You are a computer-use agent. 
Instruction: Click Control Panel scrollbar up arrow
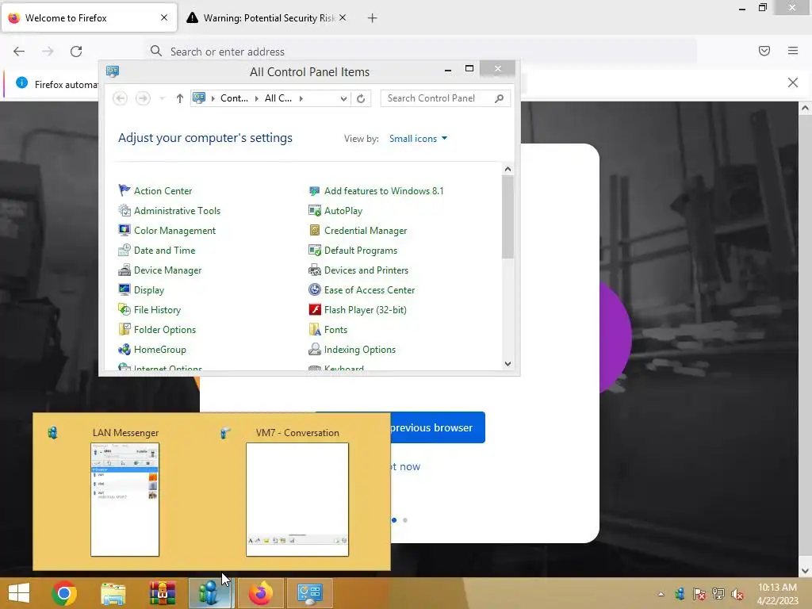tap(507, 170)
